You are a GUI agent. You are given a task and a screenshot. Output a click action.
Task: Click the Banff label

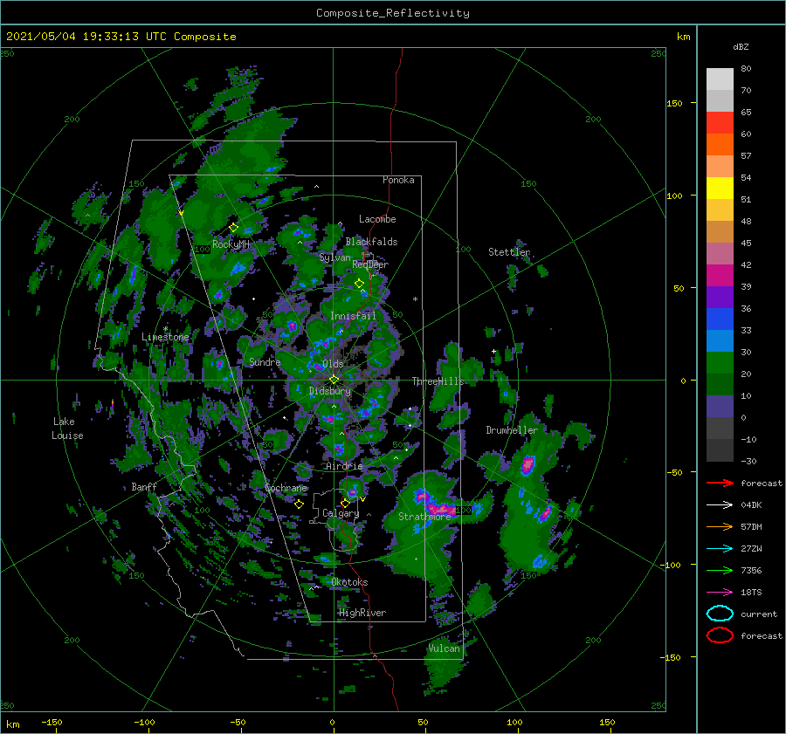point(144,486)
